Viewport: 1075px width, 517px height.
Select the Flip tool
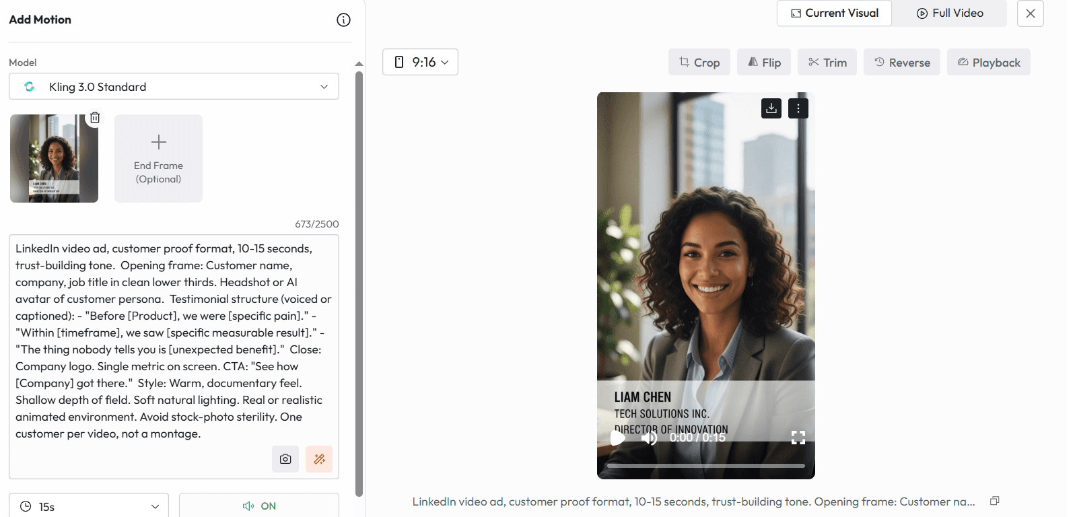(x=764, y=62)
